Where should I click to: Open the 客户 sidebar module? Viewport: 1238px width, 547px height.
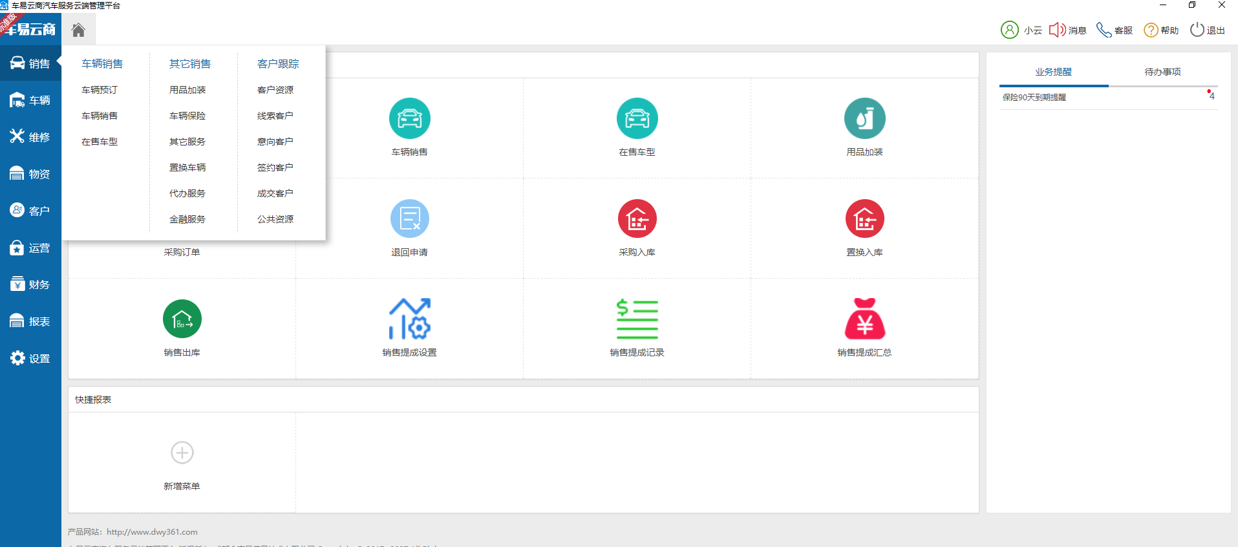[x=30, y=211]
